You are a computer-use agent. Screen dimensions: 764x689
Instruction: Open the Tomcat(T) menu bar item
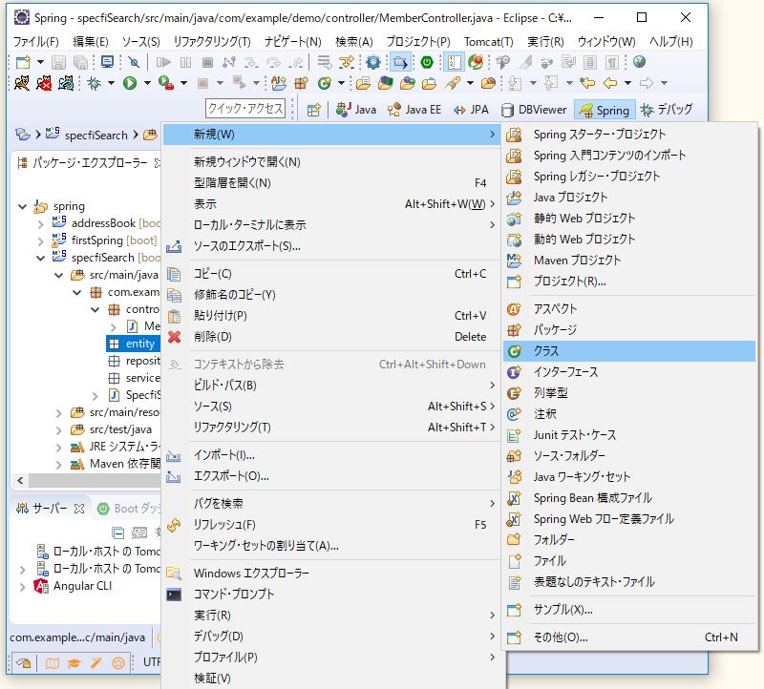pos(488,41)
